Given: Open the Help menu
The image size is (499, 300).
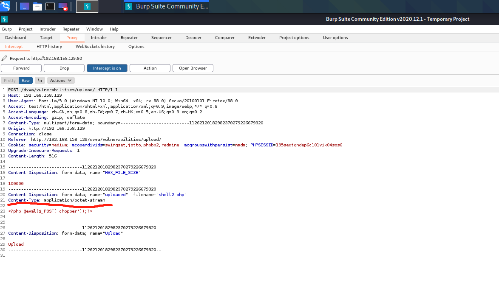Looking at the screenshot, I should pos(114,29).
